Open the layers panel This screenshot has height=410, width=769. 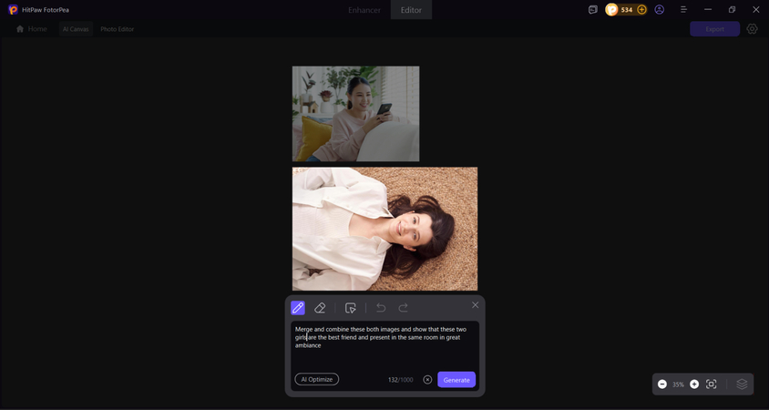(x=742, y=384)
